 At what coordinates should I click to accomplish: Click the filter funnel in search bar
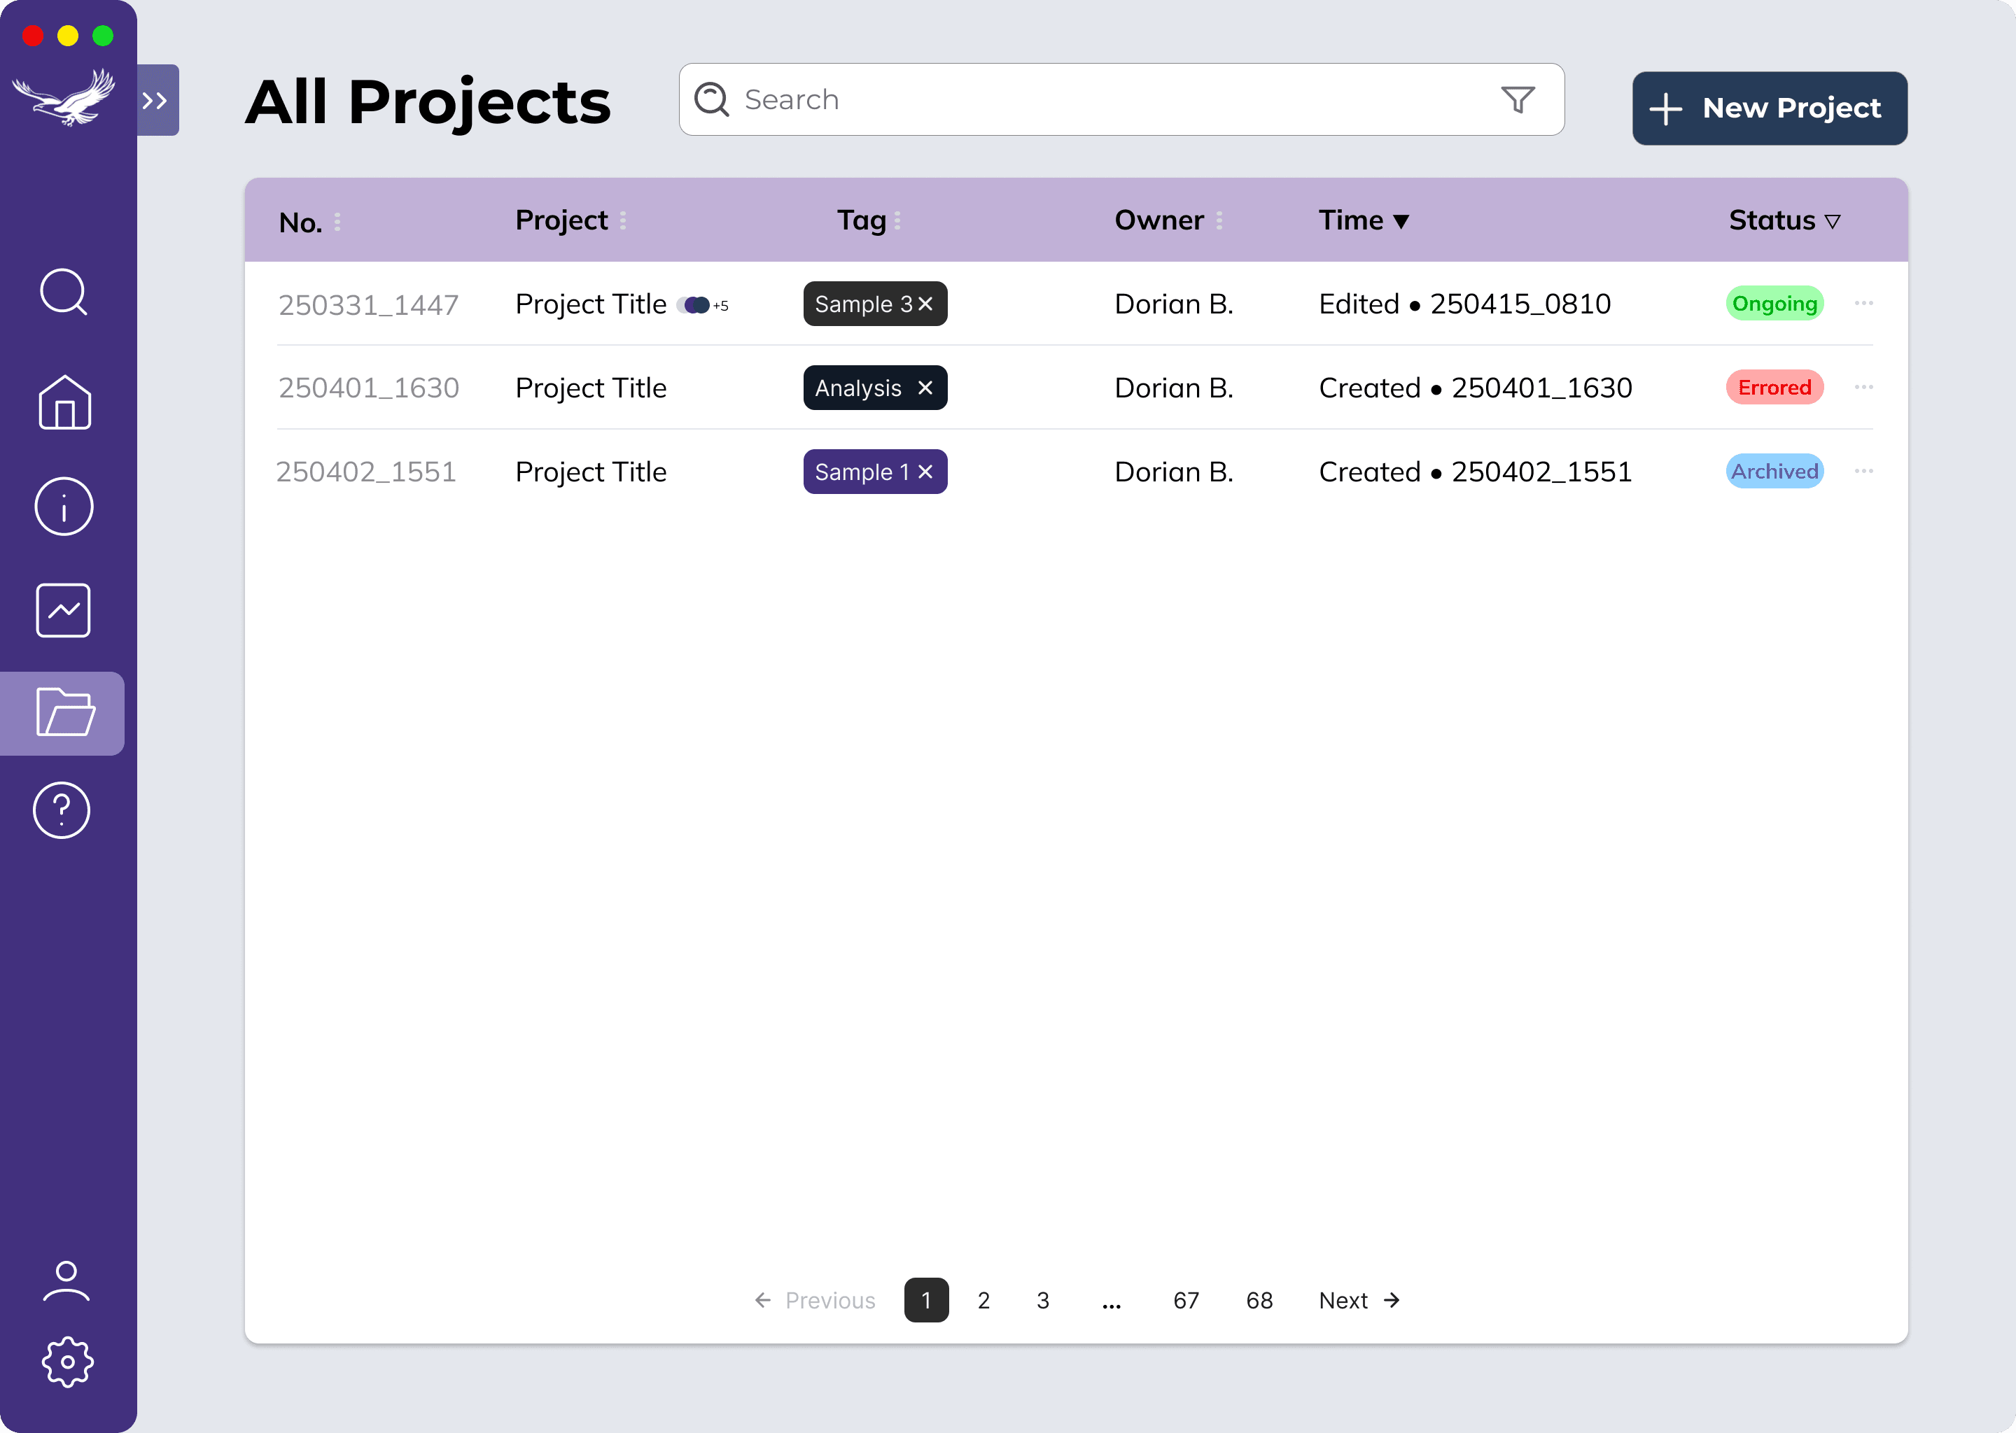tap(1518, 100)
